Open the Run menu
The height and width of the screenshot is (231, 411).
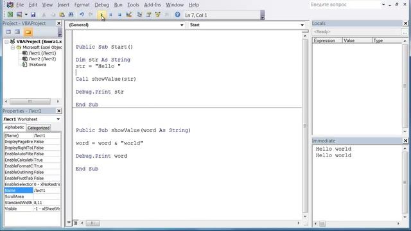(118, 4)
